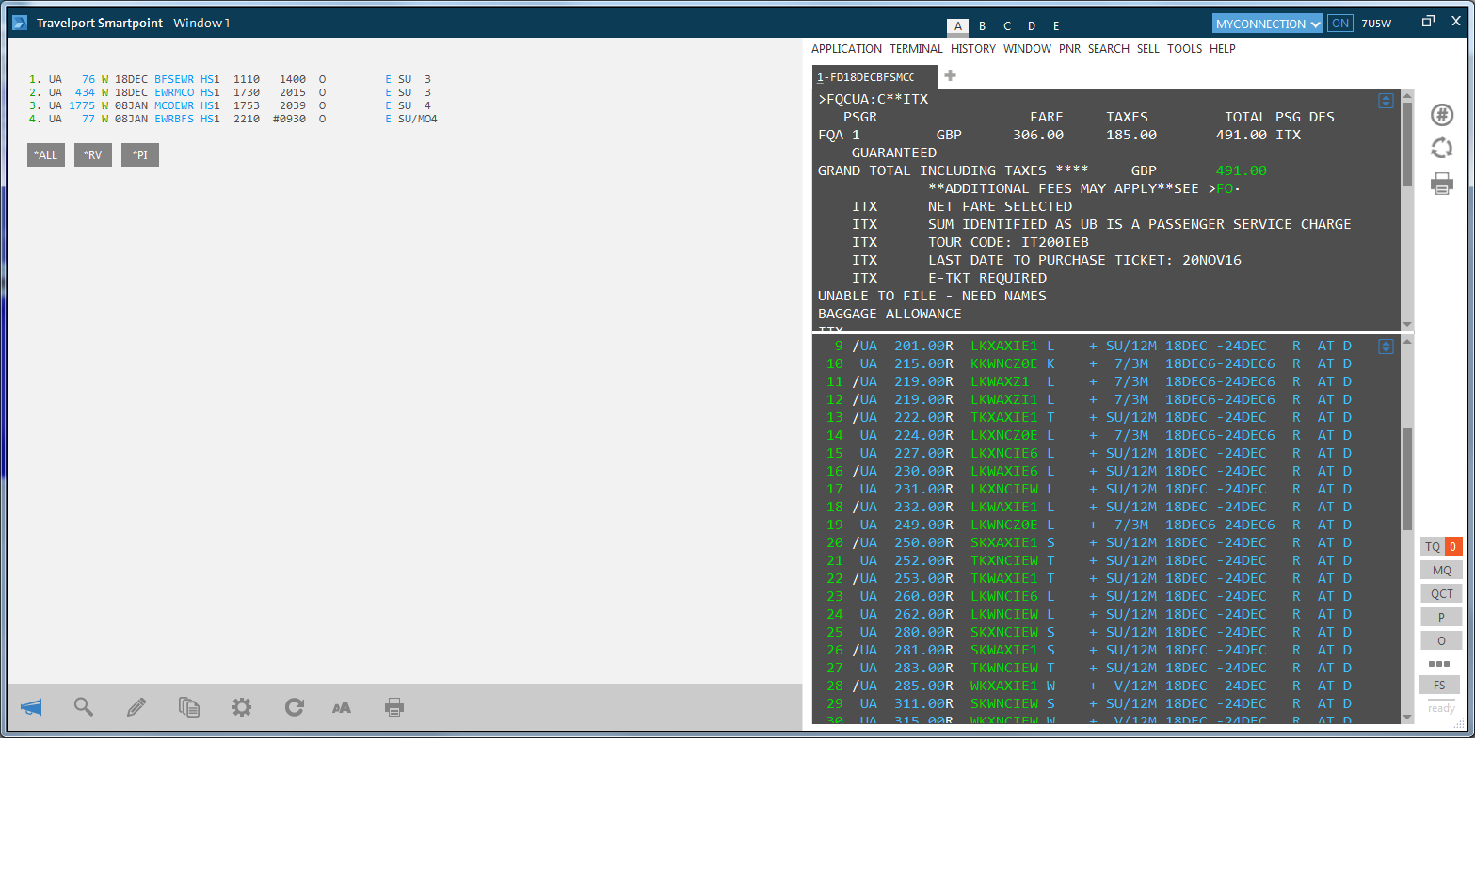Select fare basis WKXAXIE1 on line 28

(1004, 686)
